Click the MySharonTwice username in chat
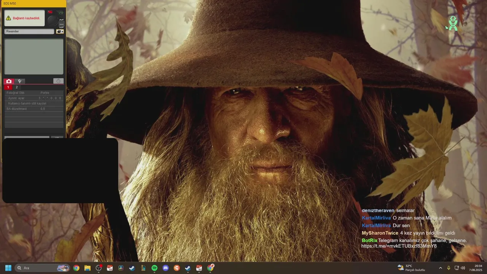The image size is (487, 274). coord(380,233)
